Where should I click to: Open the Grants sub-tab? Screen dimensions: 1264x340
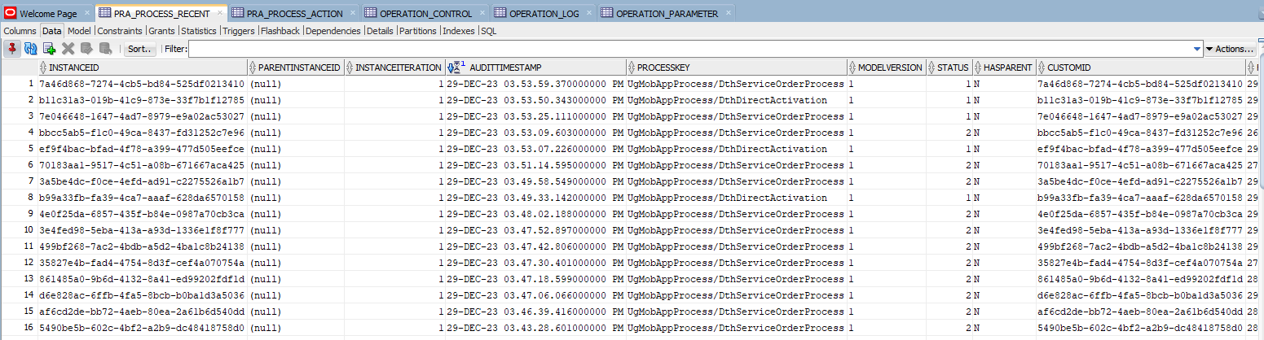162,31
